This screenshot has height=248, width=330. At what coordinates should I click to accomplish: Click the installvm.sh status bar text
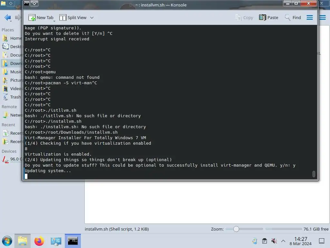click(117, 229)
